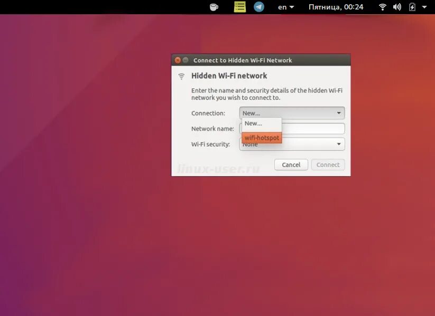Open the yellow notes indicator icon
The width and height of the screenshot is (435, 316).
[x=239, y=7]
